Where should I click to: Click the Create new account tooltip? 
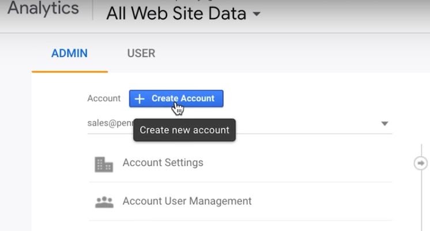point(184,130)
